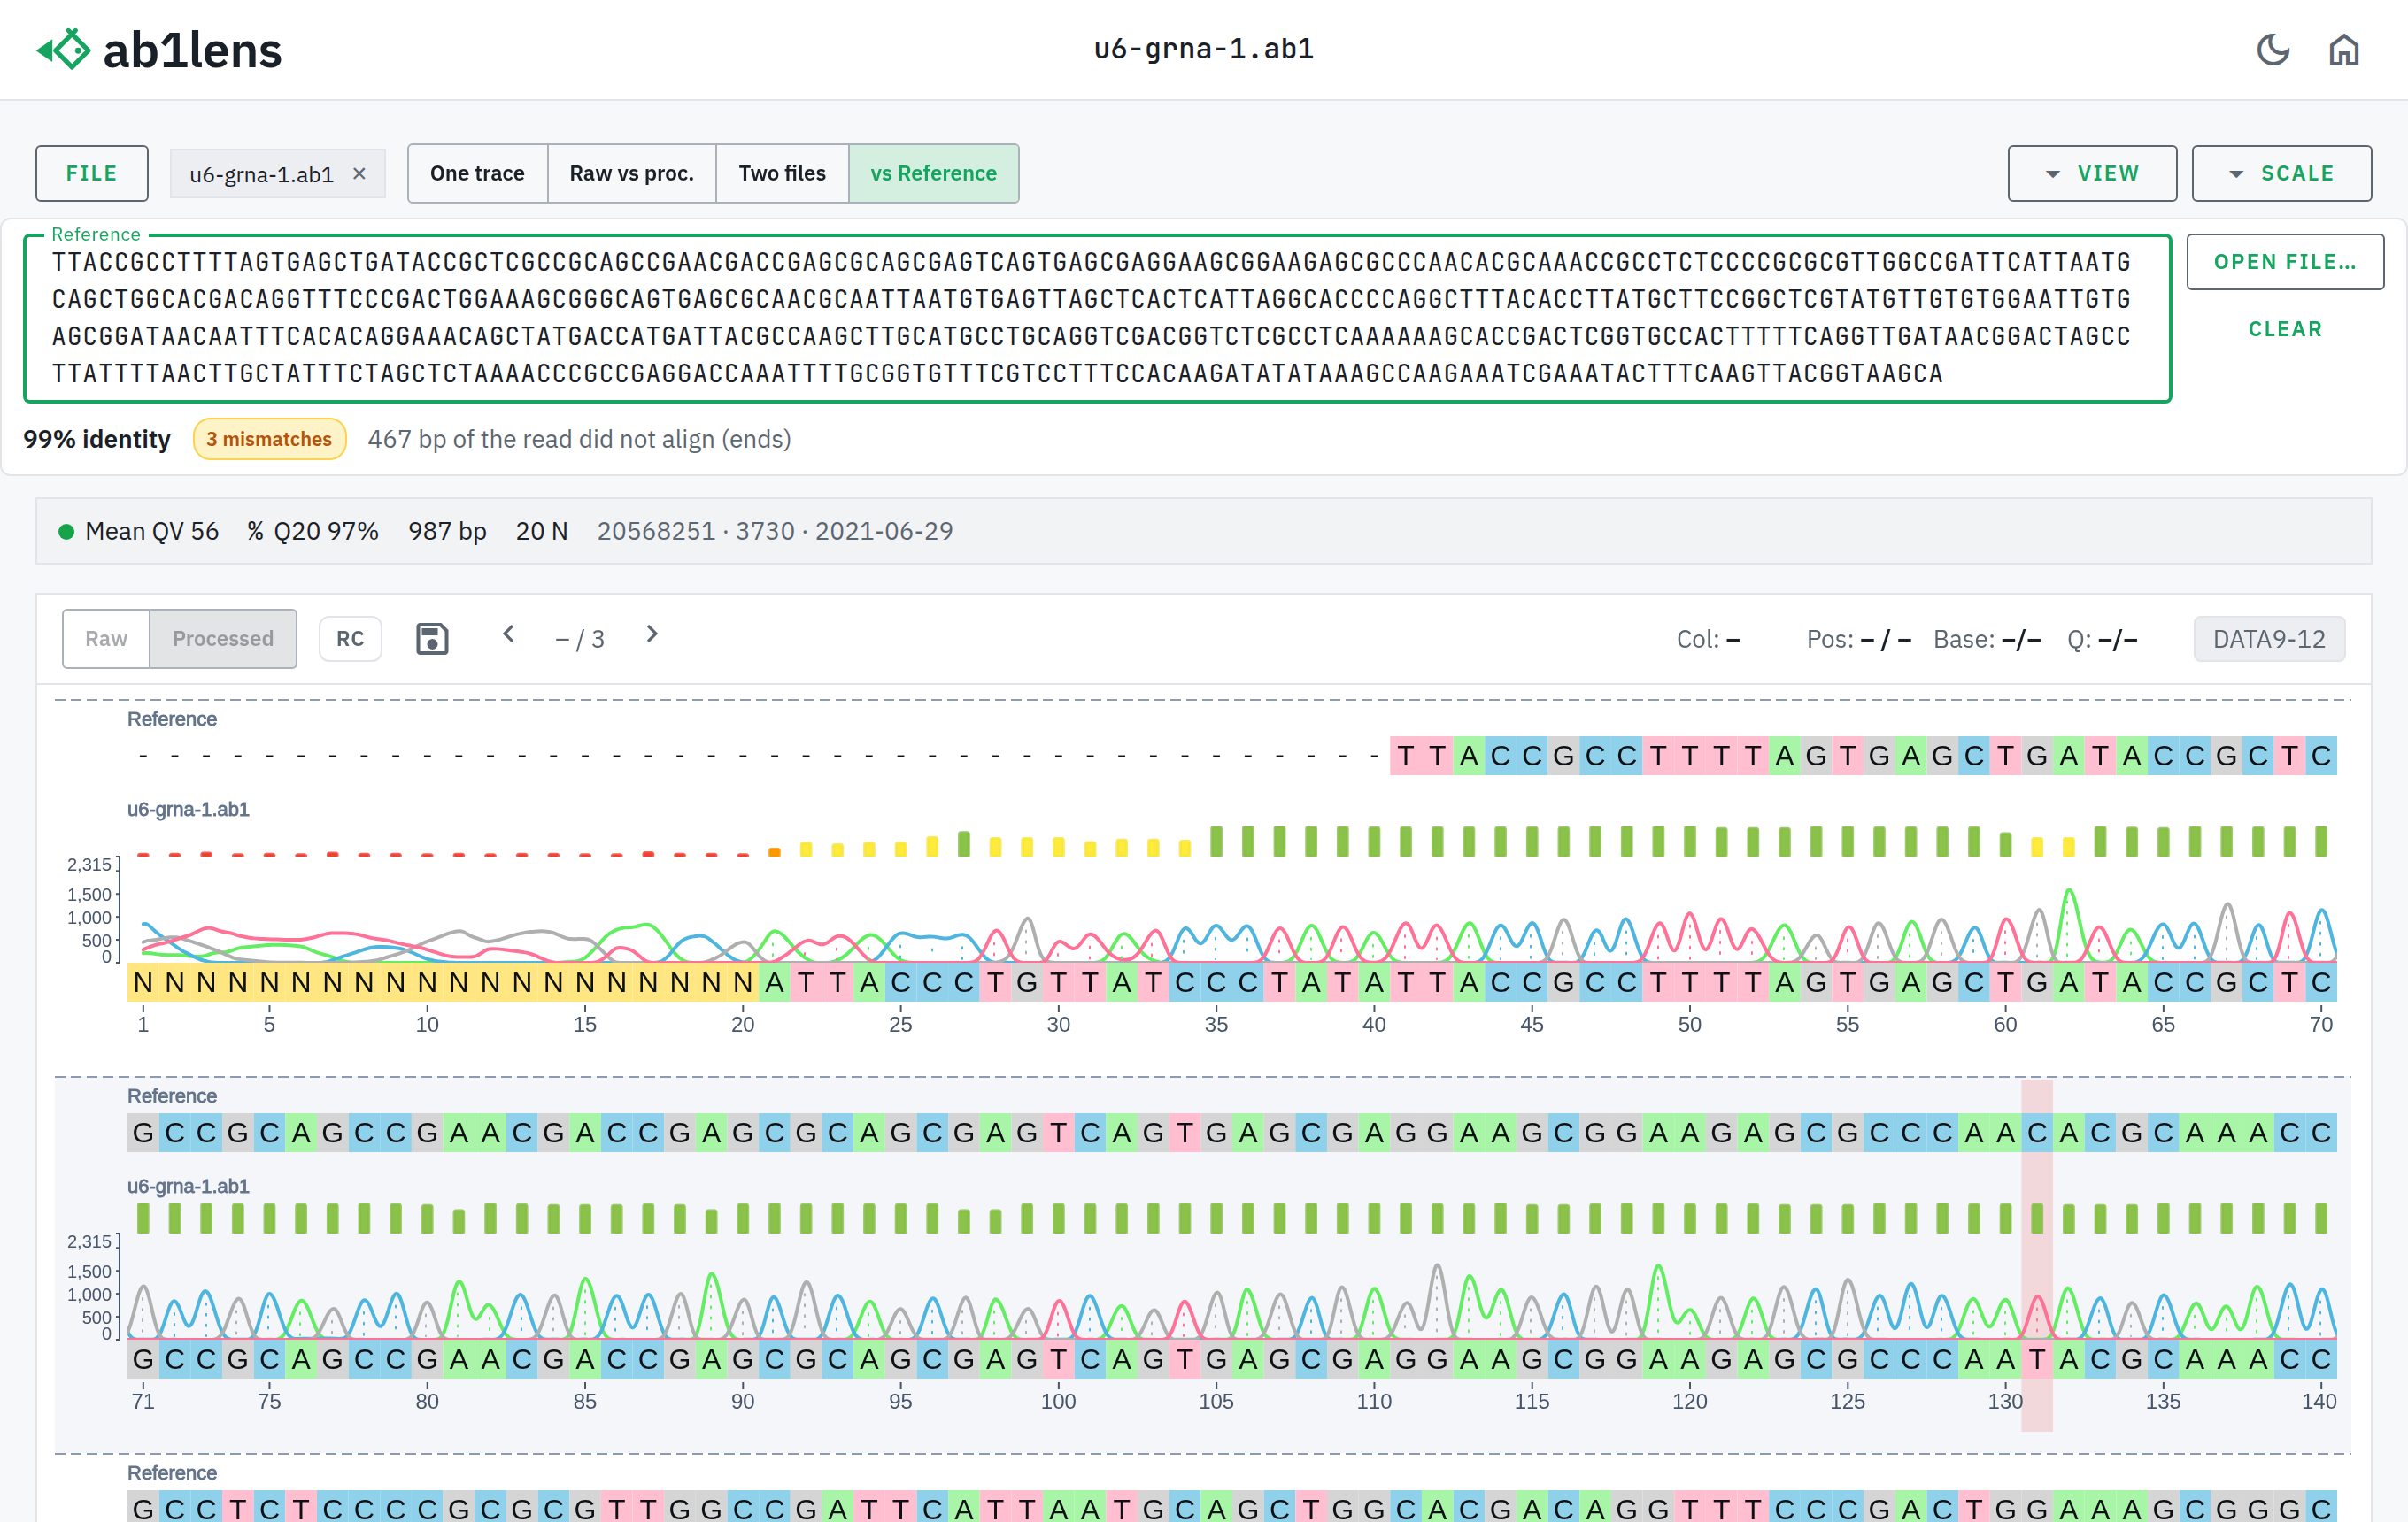
Task: Expand the SCALE dropdown
Action: tap(2281, 173)
